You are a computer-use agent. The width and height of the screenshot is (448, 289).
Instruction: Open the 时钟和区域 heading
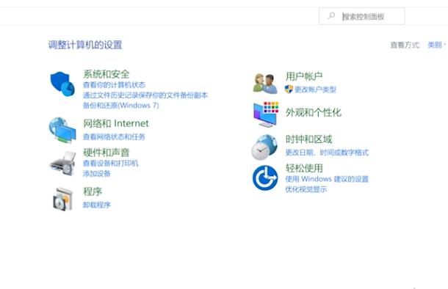(x=309, y=139)
